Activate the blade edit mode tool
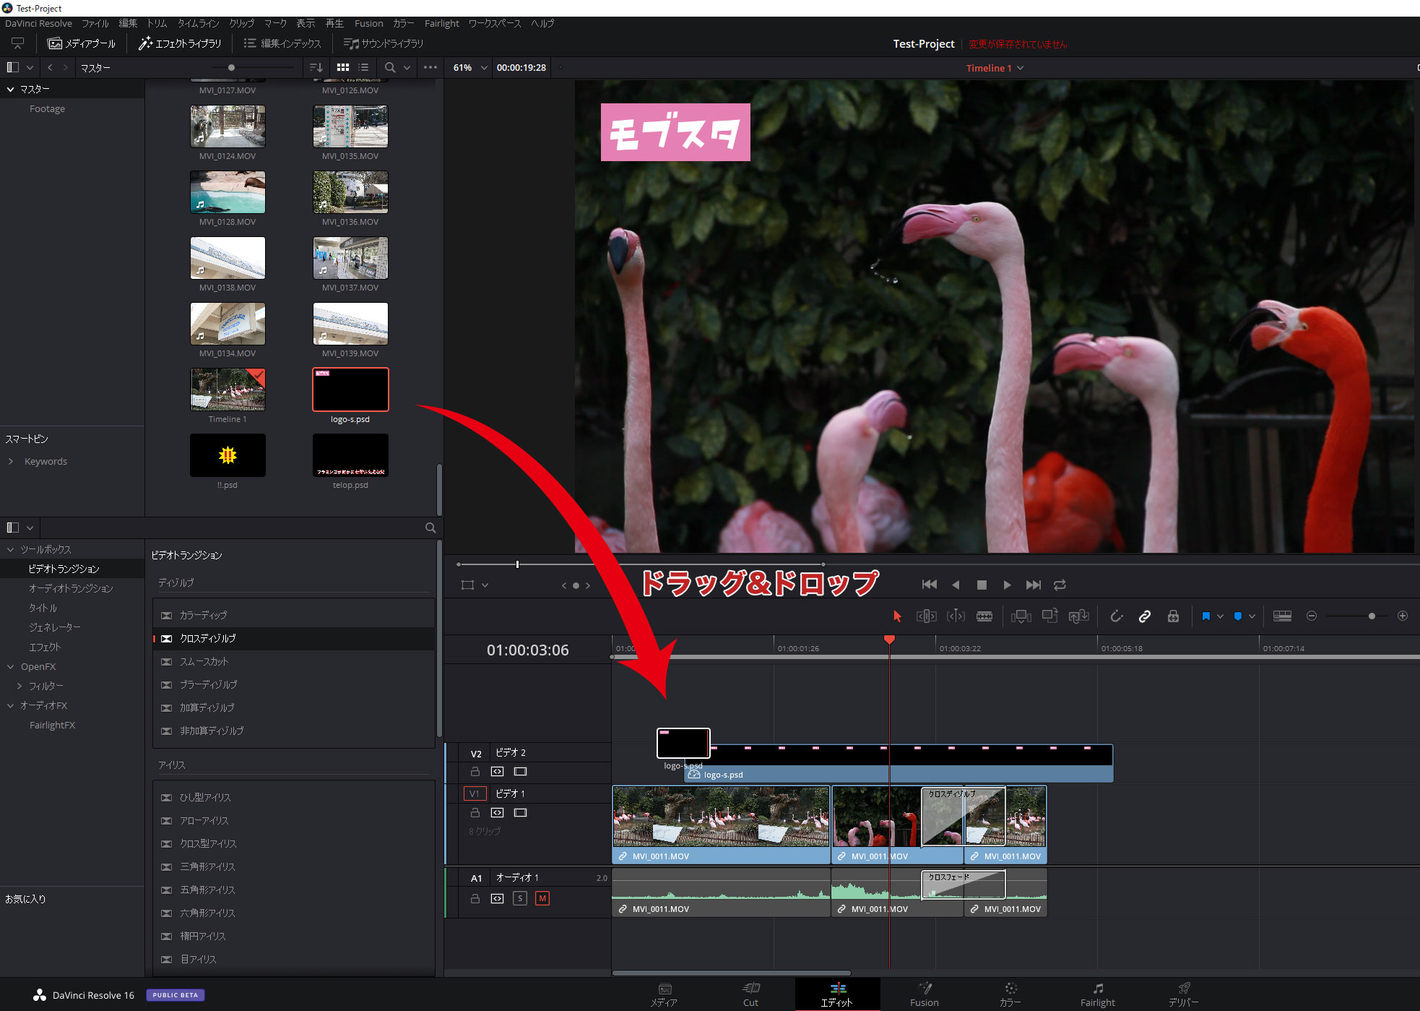 984,616
